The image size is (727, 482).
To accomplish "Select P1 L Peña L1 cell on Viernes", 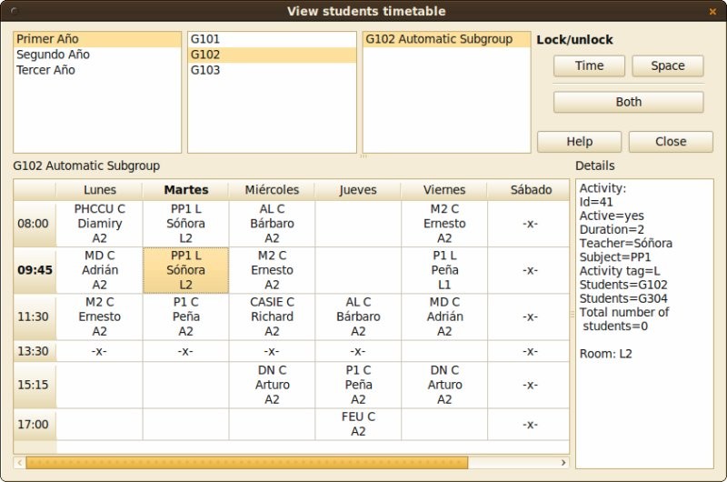I will [444, 270].
